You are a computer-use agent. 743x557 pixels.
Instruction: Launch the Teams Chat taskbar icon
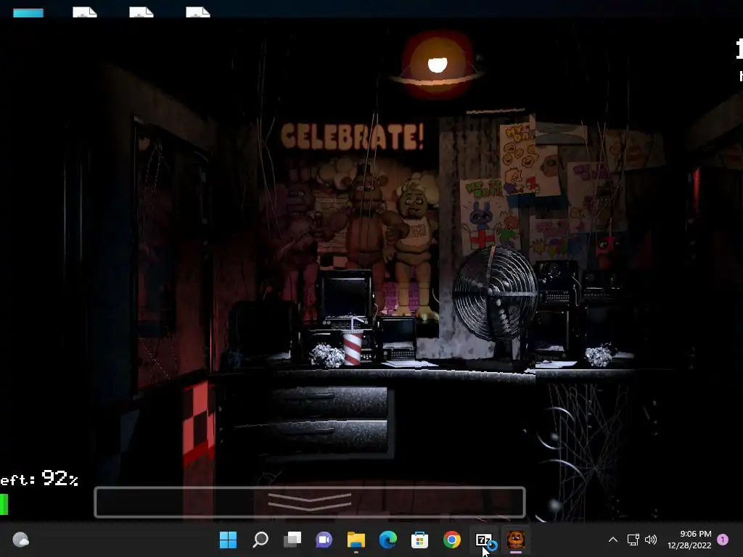(324, 540)
